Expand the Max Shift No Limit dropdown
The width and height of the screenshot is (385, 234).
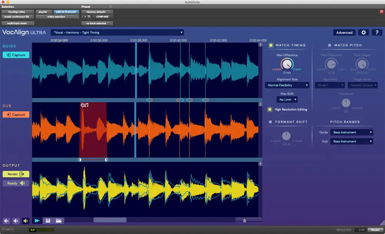pyautogui.click(x=287, y=100)
